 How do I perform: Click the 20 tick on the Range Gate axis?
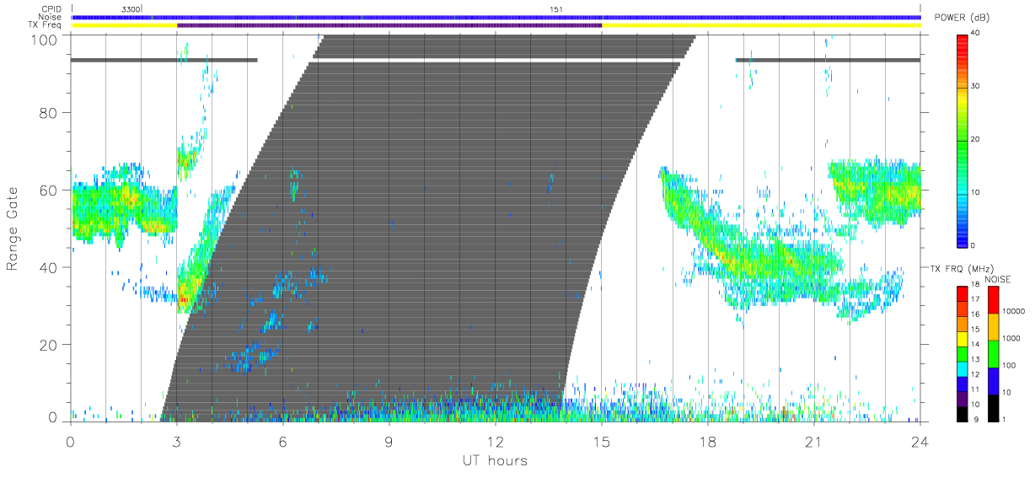[49, 346]
